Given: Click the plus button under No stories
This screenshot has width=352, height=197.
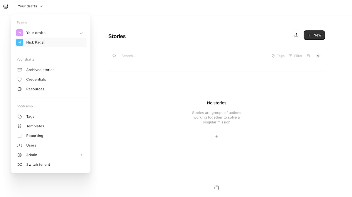Looking at the screenshot, I should coord(217,136).
